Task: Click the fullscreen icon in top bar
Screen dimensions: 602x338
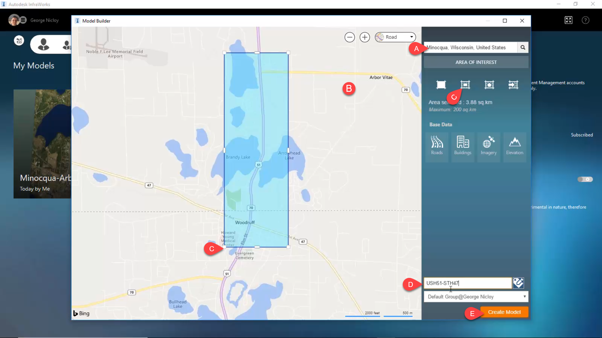Action: coord(568,20)
